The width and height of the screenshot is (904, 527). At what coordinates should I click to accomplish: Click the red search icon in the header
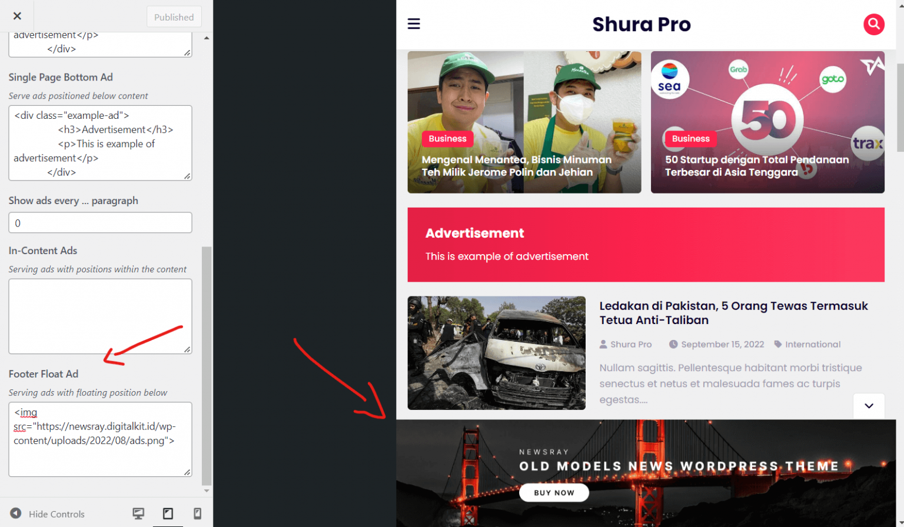[873, 24]
